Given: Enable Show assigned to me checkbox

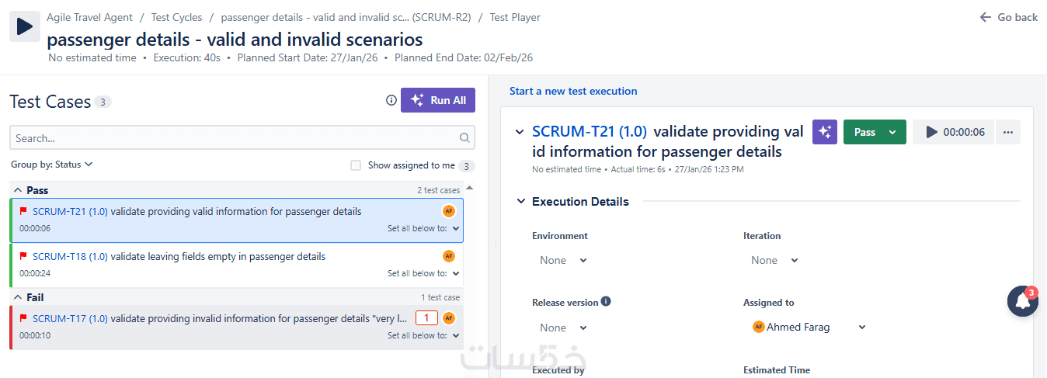Looking at the screenshot, I should pyautogui.click(x=356, y=165).
